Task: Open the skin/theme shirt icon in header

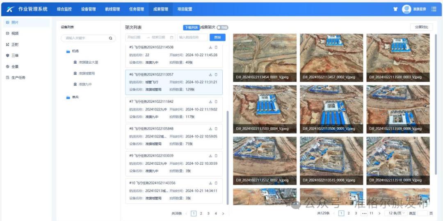Action: point(395,9)
